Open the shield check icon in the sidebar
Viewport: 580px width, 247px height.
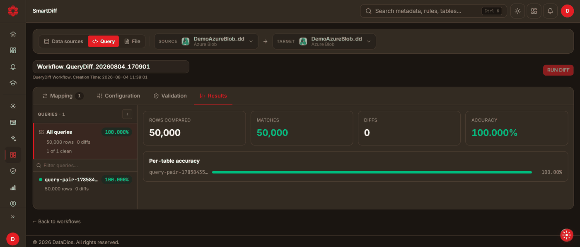pyautogui.click(x=13, y=171)
